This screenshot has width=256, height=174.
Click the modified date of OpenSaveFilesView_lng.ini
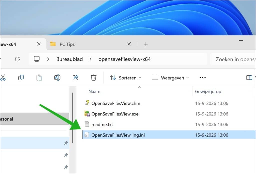211,135
